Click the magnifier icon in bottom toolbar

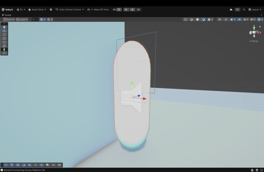(x=35, y=165)
